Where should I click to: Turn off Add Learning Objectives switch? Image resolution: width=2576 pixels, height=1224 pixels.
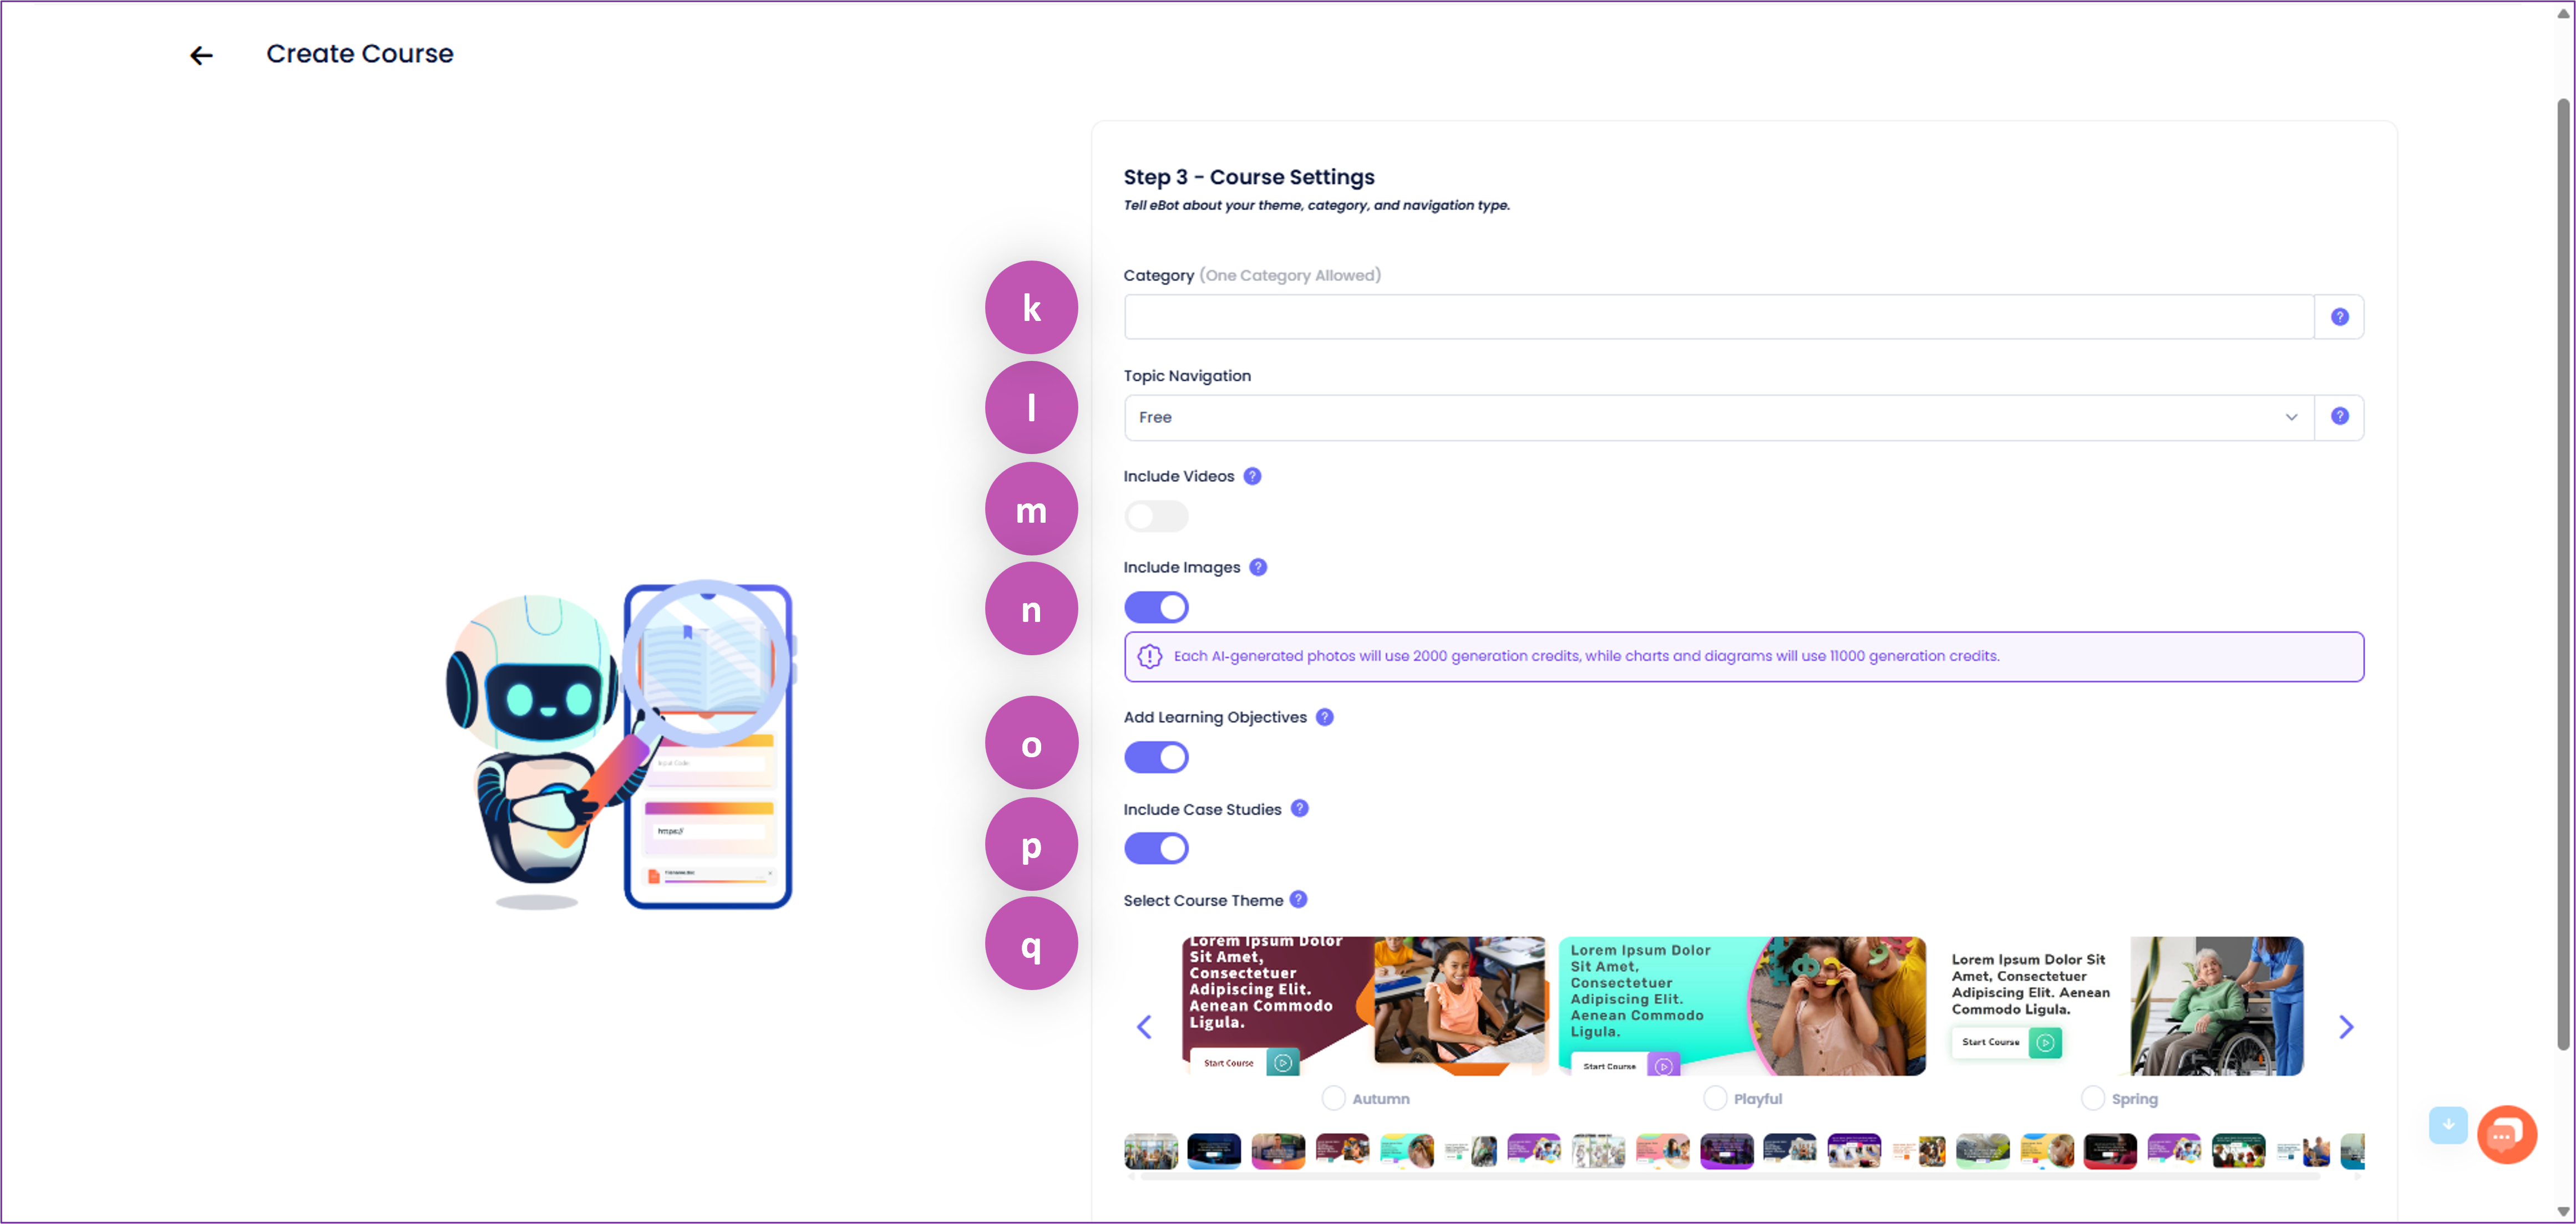point(1156,757)
